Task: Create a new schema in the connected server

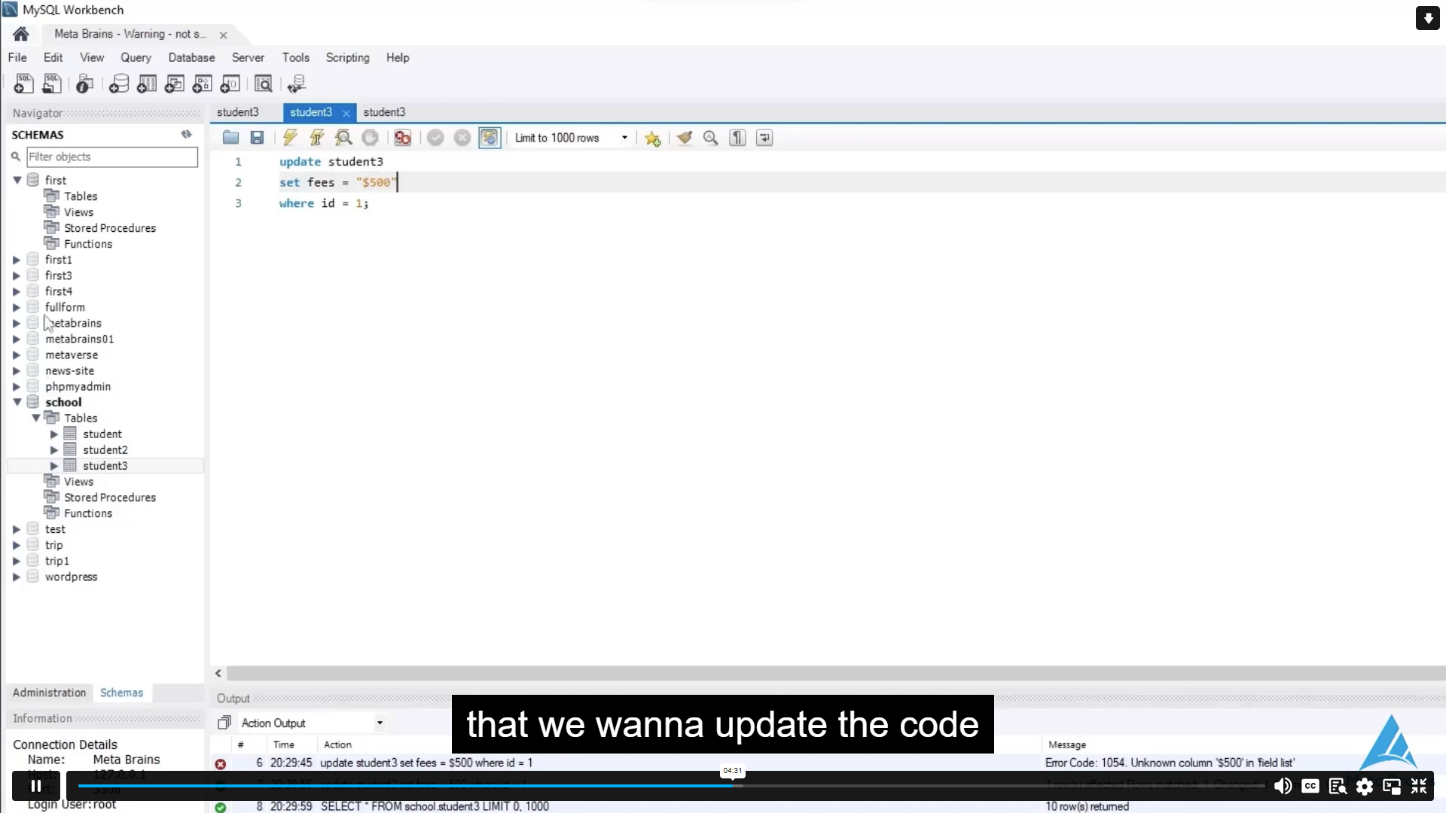Action: 119,84
